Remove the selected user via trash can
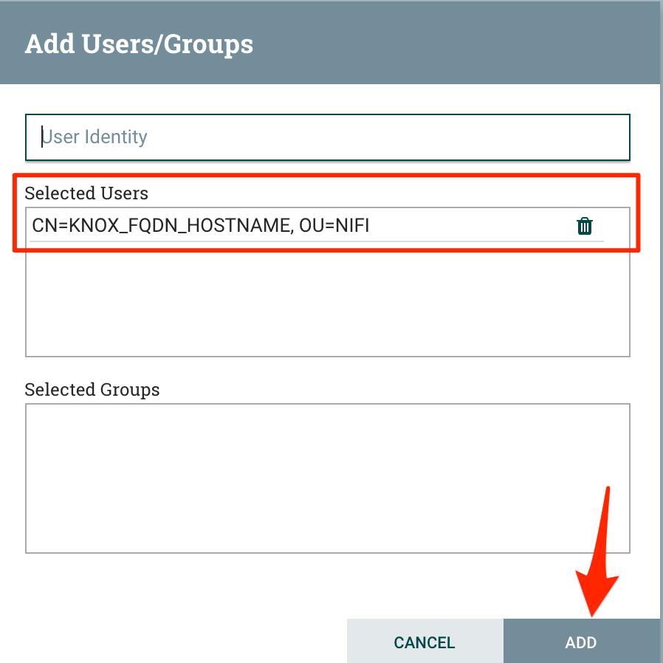The image size is (663, 663). pos(584,226)
